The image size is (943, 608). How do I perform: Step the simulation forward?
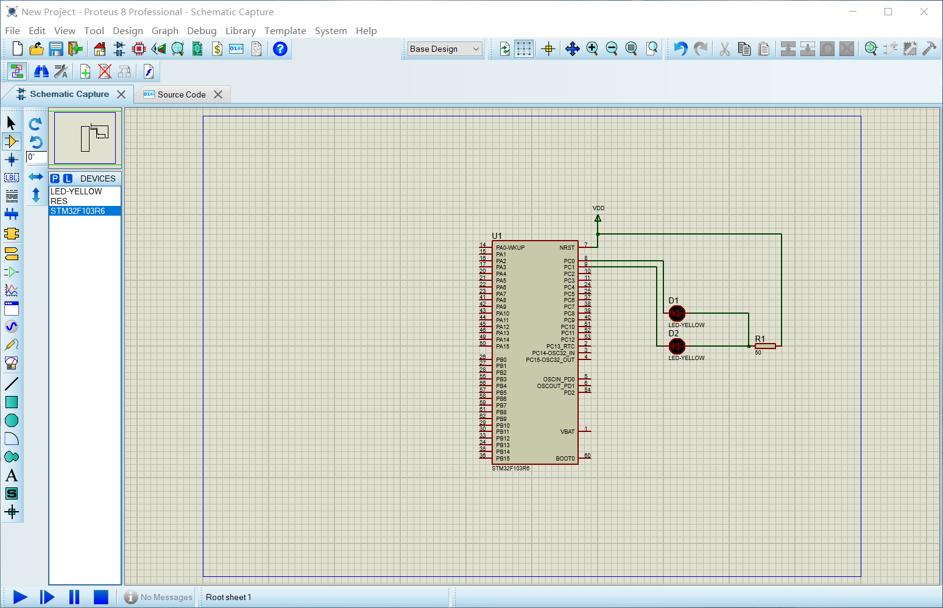click(x=47, y=597)
